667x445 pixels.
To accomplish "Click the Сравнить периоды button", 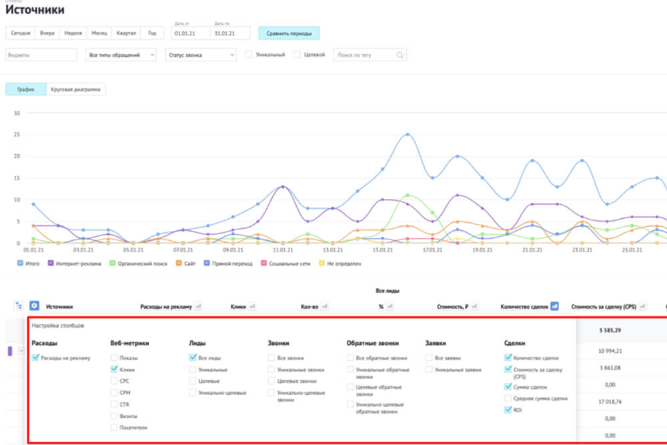I will point(289,33).
